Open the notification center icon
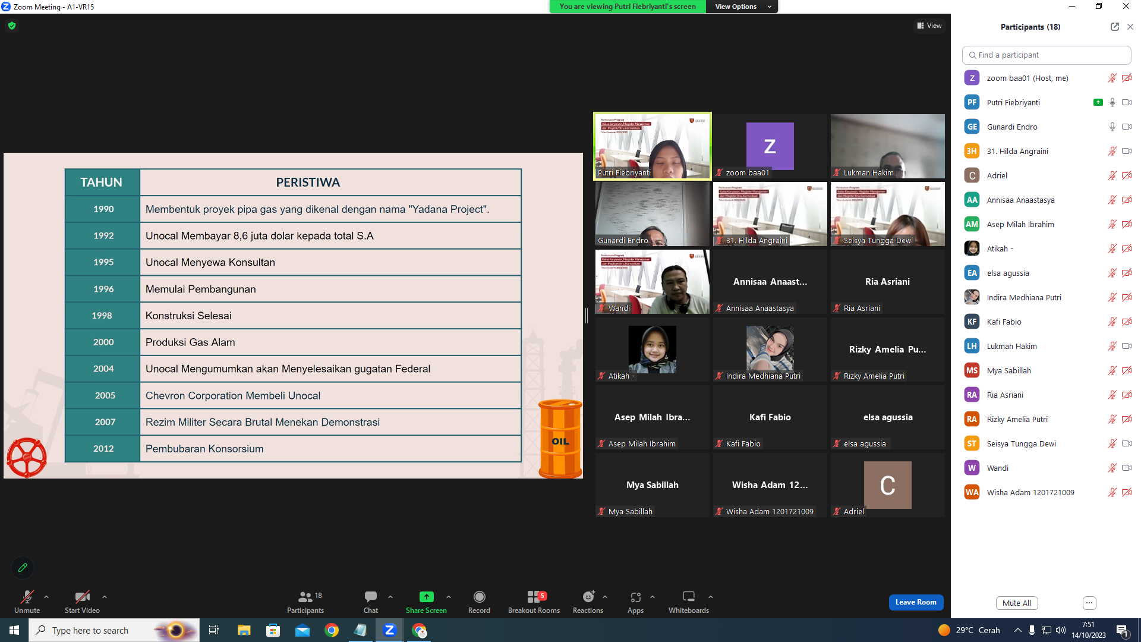 pyautogui.click(x=1123, y=630)
